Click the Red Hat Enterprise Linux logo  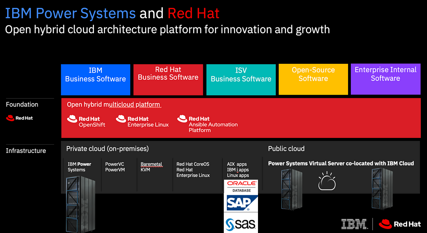(x=142, y=121)
